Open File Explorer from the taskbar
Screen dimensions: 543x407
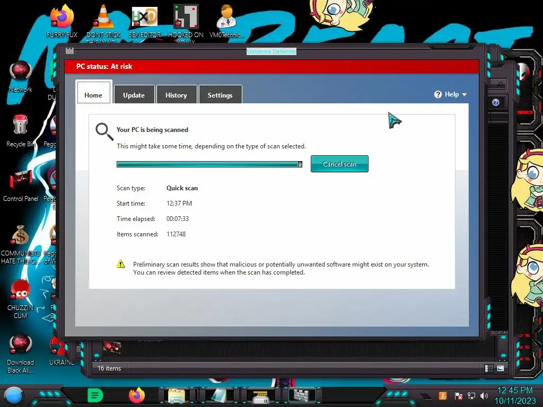click(x=177, y=396)
